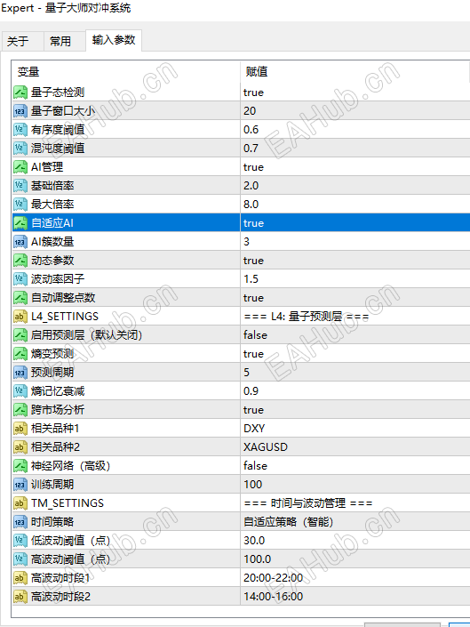Click the integer icon beside 训练周期
Image resolution: width=470 pixels, height=627 pixels.
click(x=20, y=485)
